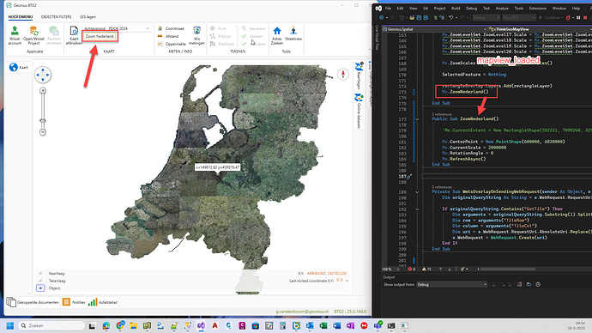This screenshot has width=592, height=333.
Task: Click the map zoom slider handle
Action: tap(43, 121)
